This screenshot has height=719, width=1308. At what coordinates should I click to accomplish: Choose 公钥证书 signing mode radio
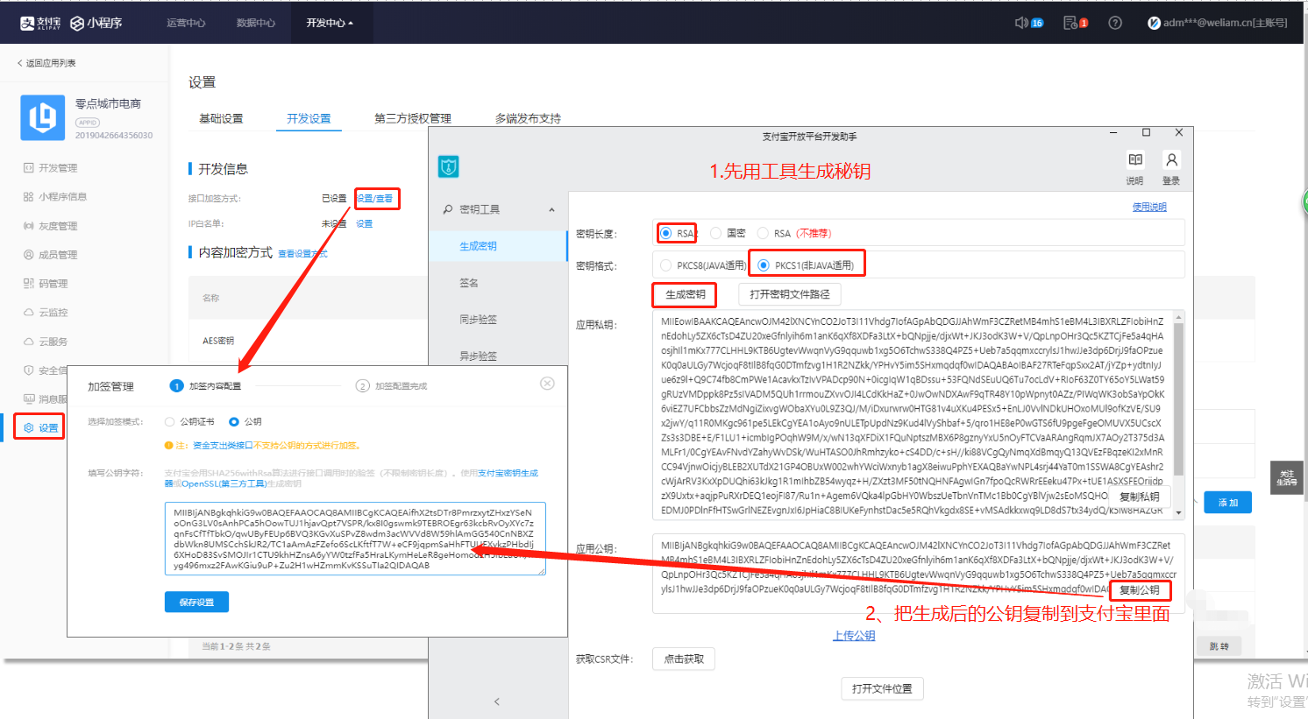[x=170, y=421]
